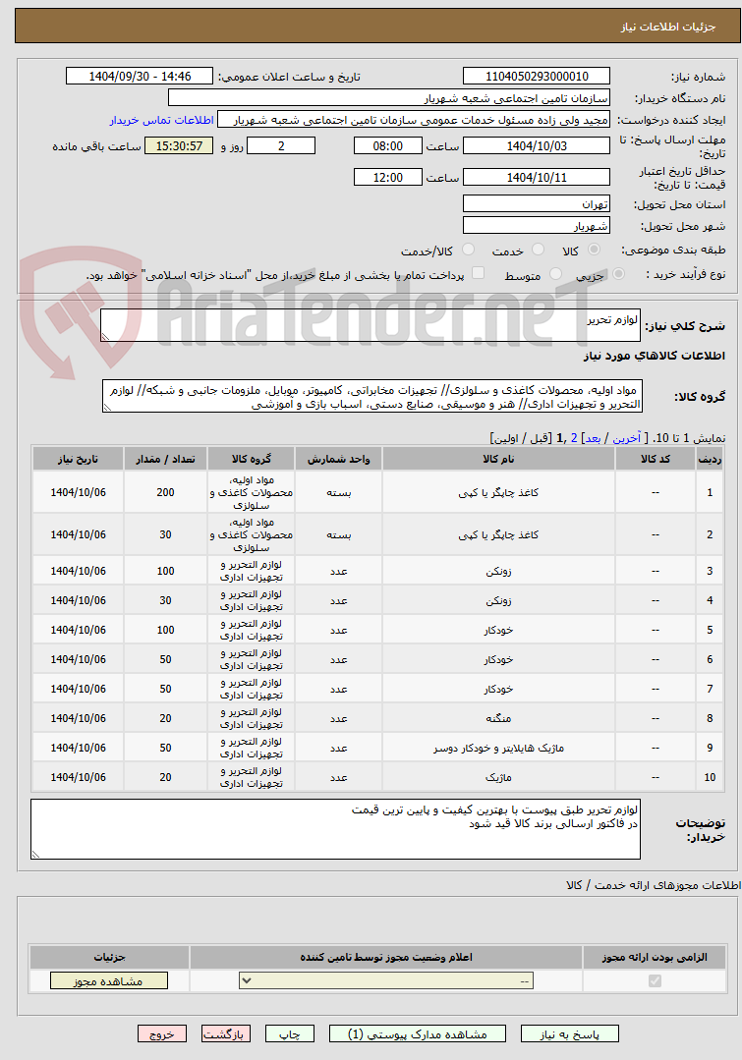Click the requester name field
This screenshot has height=1060, width=742.
(x=414, y=120)
